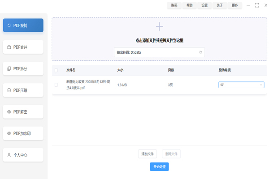Click the plus icon to add files

(159, 26)
